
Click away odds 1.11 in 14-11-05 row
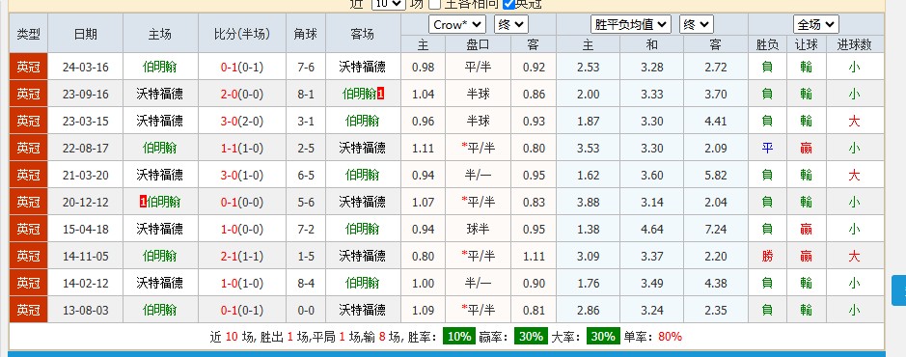(x=534, y=256)
